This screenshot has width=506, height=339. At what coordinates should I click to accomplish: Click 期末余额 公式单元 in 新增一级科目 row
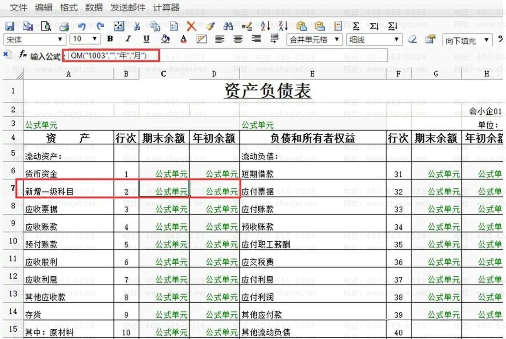[164, 189]
